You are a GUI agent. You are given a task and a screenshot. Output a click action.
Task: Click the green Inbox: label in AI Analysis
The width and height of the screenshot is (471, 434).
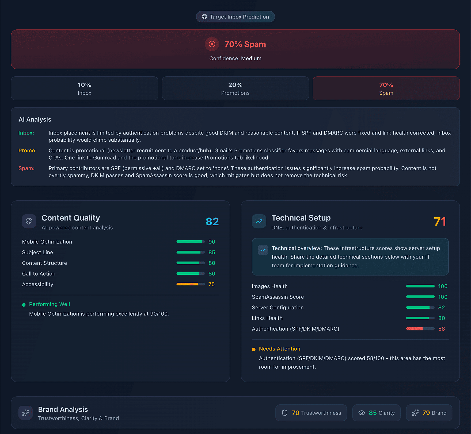(26, 133)
